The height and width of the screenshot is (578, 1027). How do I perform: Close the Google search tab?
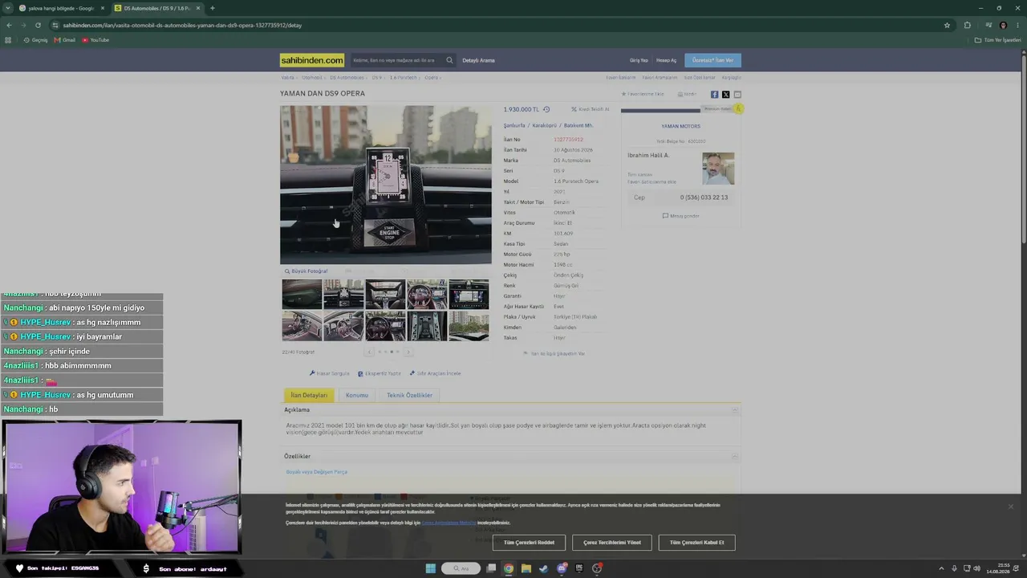click(102, 8)
